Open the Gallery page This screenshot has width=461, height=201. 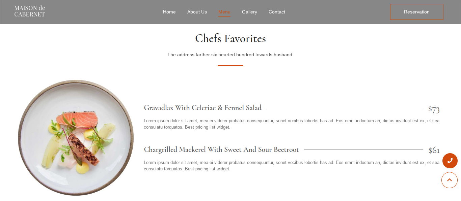tap(249, 12)
